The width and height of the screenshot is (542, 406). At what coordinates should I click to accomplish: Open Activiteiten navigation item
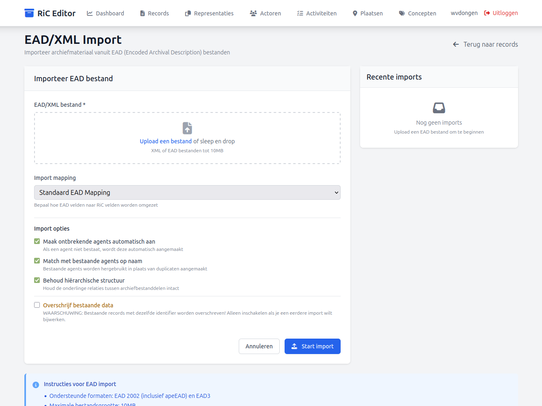point(317,13)
